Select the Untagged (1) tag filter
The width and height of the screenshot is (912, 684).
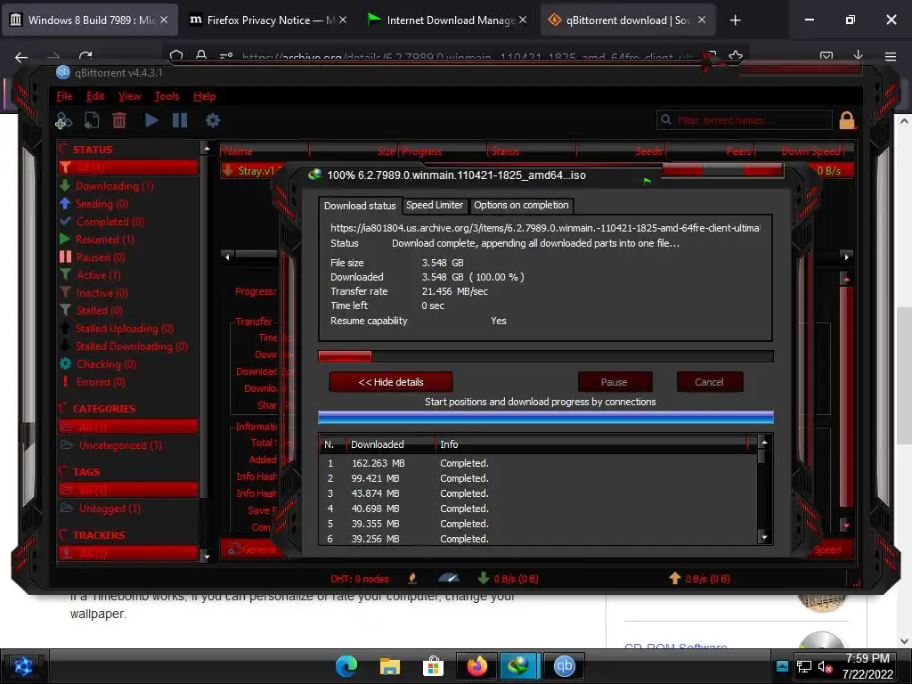click(110, 509)
